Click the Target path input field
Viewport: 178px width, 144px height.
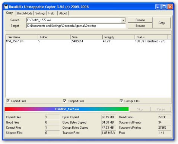tap(76, 26)
